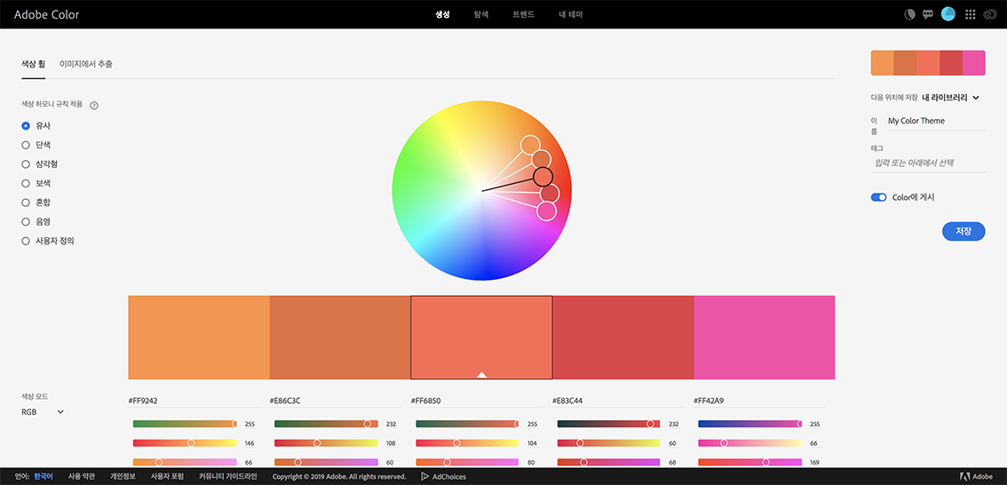The width and height of the screenshot is (1007, 485).
Task: Click the black-outlined base handle on wheel
Action: (x=543, y=176)
